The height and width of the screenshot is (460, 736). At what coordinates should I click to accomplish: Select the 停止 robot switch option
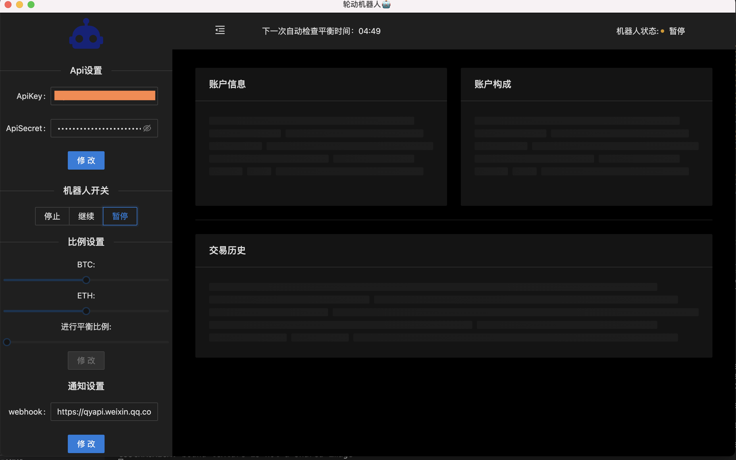[x=52, y=216]
